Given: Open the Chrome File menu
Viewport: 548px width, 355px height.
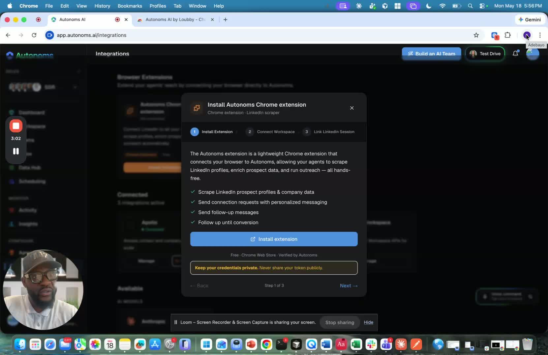Looking at the screenshot, I should click(49, 6).
